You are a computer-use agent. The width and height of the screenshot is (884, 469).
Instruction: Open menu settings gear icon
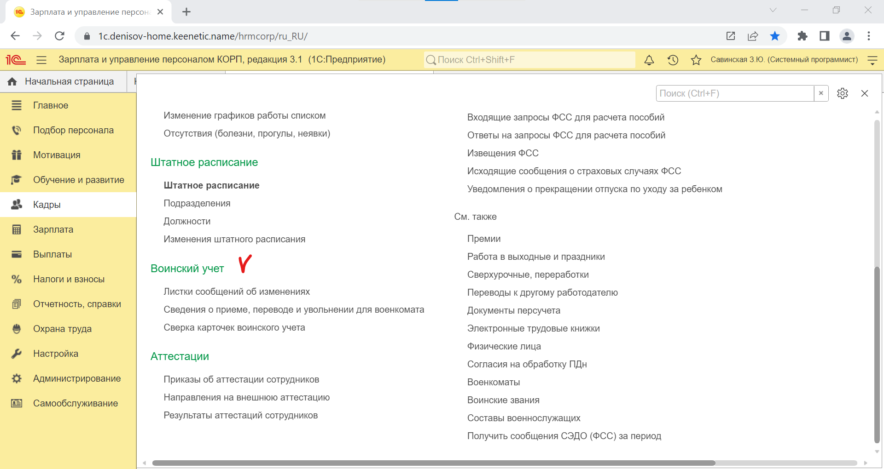coord(843,93)
